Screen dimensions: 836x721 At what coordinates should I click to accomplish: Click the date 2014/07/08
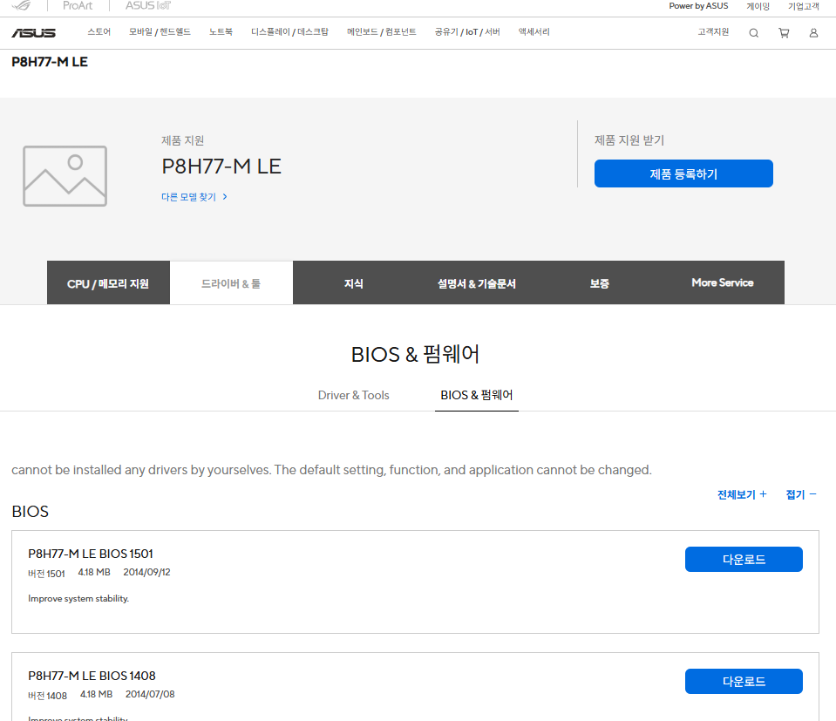pos(150,694)
